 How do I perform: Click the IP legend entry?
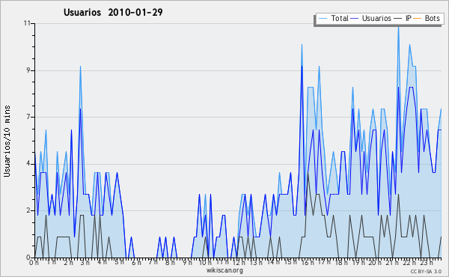coord(403,18)
